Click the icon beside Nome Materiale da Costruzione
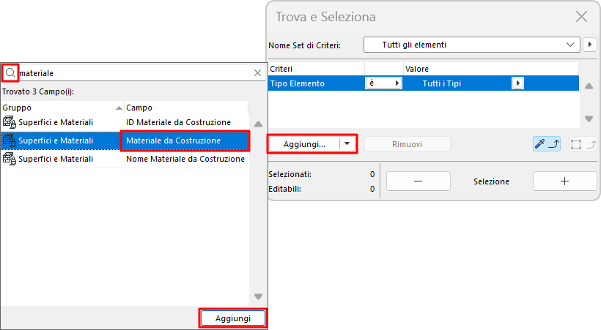The height and width of the screenshot is (330, 601). point(10,158)
